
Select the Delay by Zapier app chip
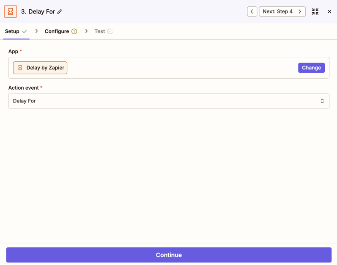(x=40, y=68)
